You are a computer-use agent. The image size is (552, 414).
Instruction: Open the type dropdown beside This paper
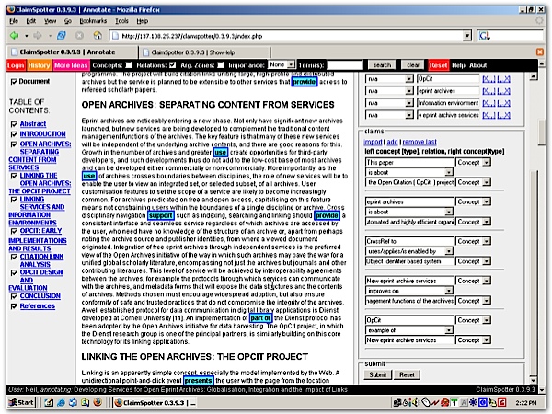tap(474, 162)
